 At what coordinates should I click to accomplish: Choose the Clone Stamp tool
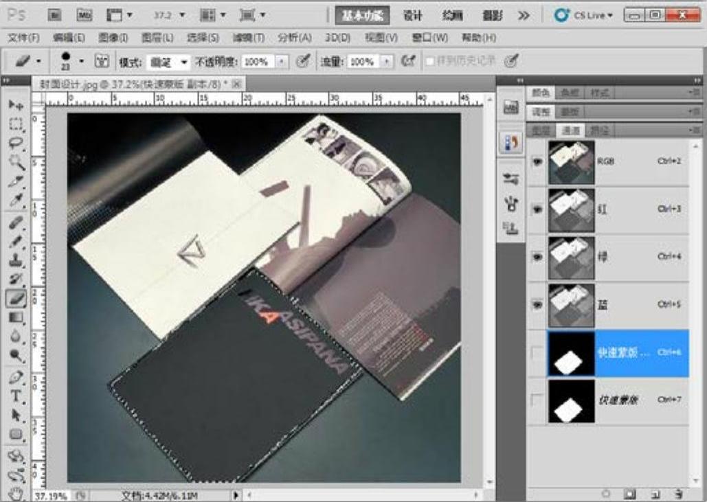click(16, 261)
